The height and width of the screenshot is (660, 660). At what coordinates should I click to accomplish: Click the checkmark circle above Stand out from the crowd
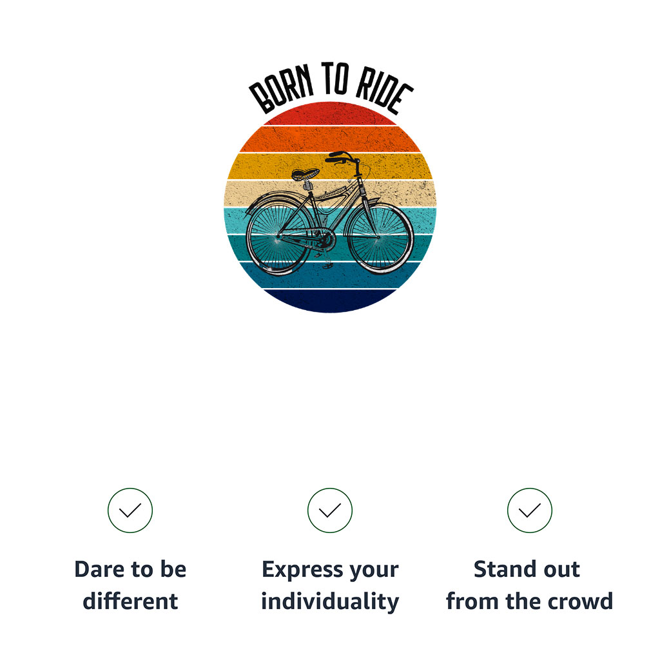coord(530,510)
